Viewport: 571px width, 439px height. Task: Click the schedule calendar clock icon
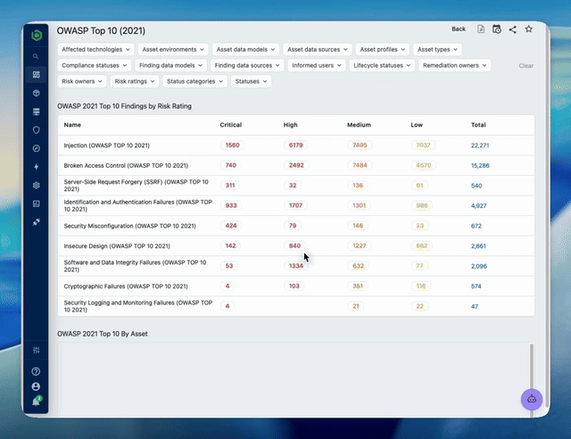(497, 29)
